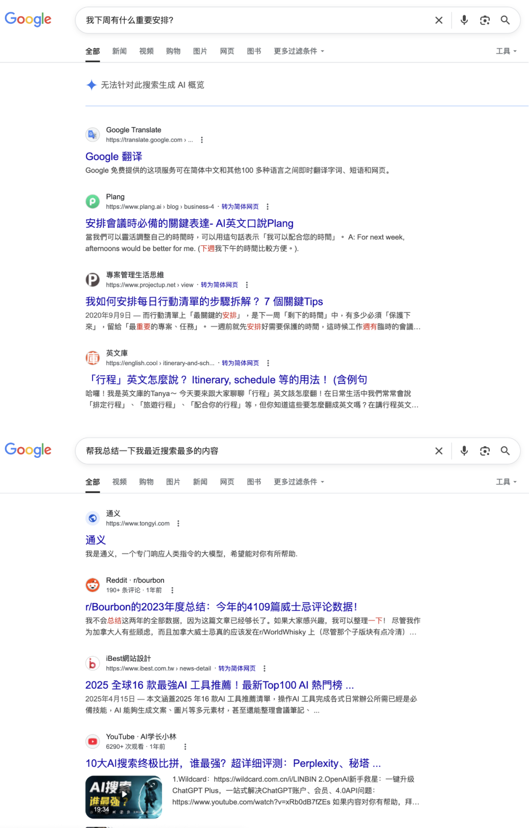Select the 购物 tab in top search
The width and height of the screenshot is (529, 828).
click(x=173, y=51)
